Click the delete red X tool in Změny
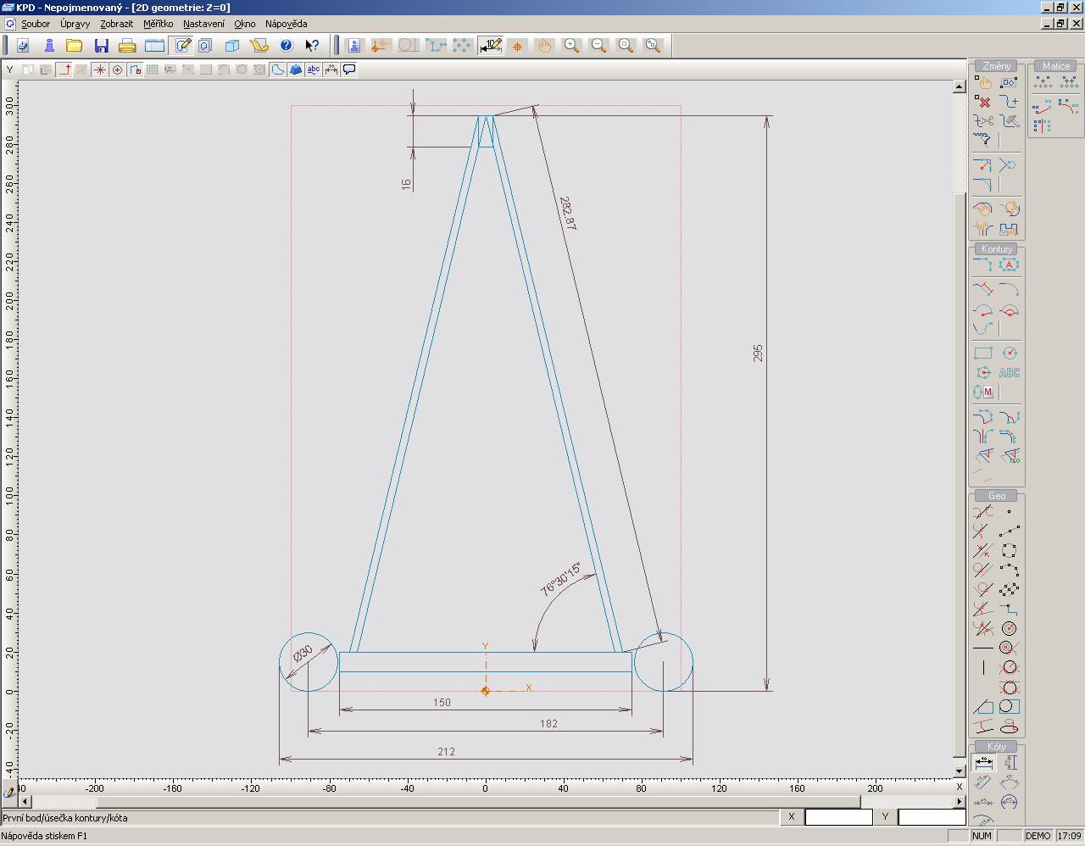 (x=982, y=102)
